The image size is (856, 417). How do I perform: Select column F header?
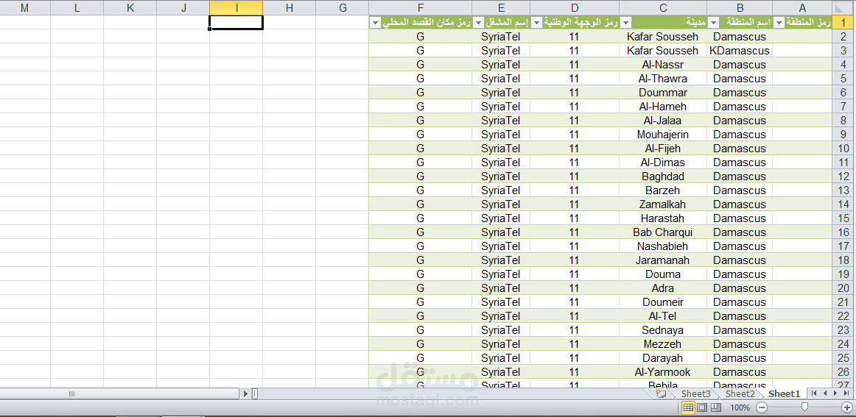pyautogui.click(x=421, y=7)
